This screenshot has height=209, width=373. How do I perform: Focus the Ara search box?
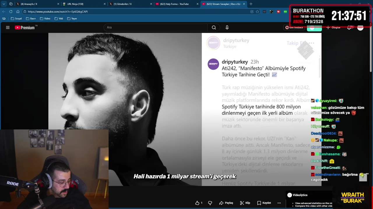156,28
